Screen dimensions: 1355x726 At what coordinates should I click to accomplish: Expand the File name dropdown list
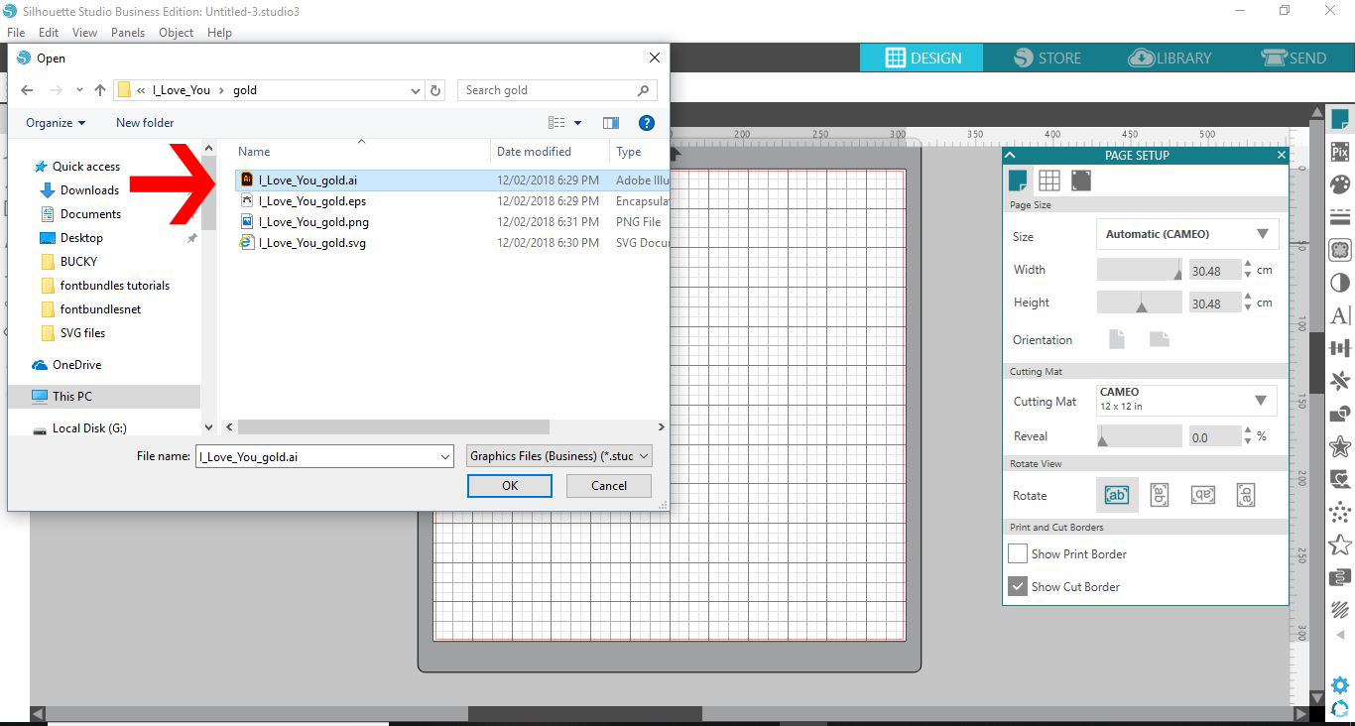click(445, 456)
